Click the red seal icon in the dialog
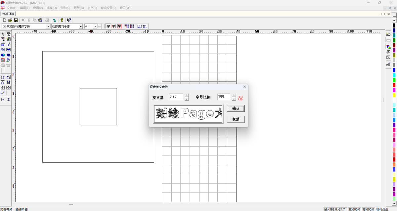 (x=241, y=98)
